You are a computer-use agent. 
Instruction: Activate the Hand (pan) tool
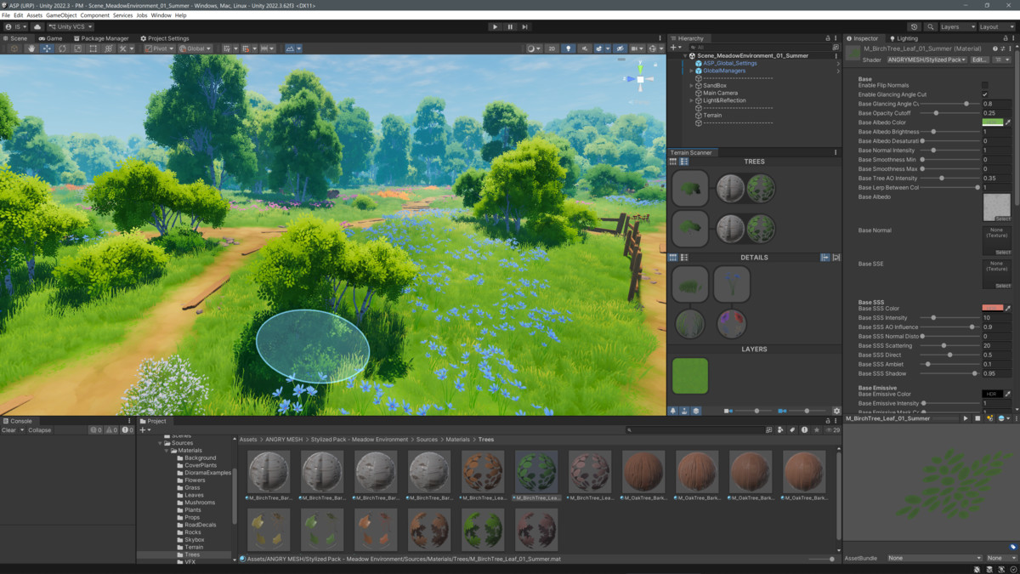[31, 48]
